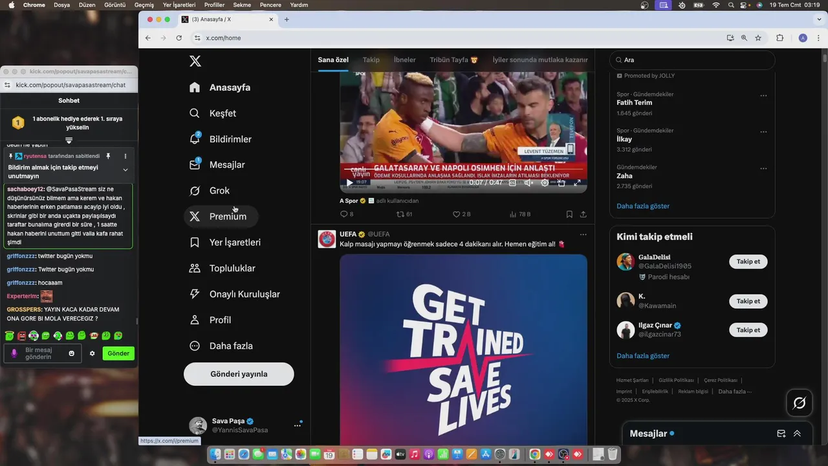Click the Gönderi yayınla button

pos(239,374)
